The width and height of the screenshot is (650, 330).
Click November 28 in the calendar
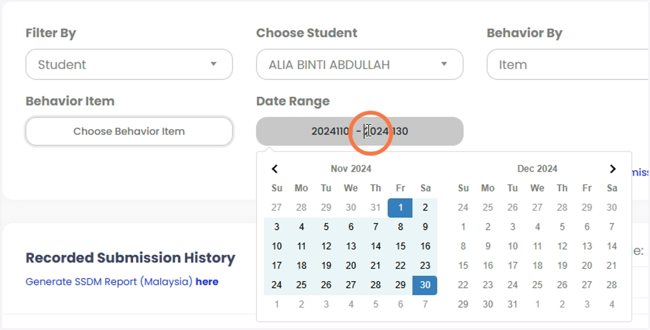click(x=376, y=285)
